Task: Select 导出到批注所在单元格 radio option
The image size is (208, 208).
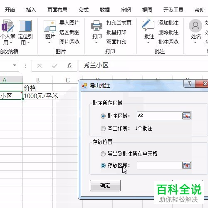Action: (103, 154)
